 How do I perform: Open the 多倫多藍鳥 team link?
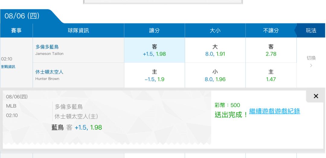[47, 47]
